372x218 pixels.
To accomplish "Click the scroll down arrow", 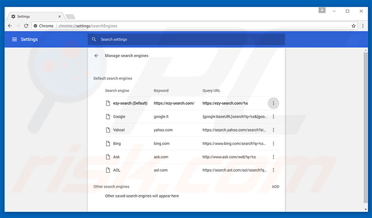I will click(365, 210).
